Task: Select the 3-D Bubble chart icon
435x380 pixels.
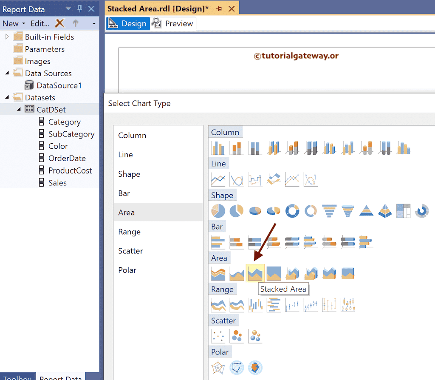Action: tap(255, 336)
